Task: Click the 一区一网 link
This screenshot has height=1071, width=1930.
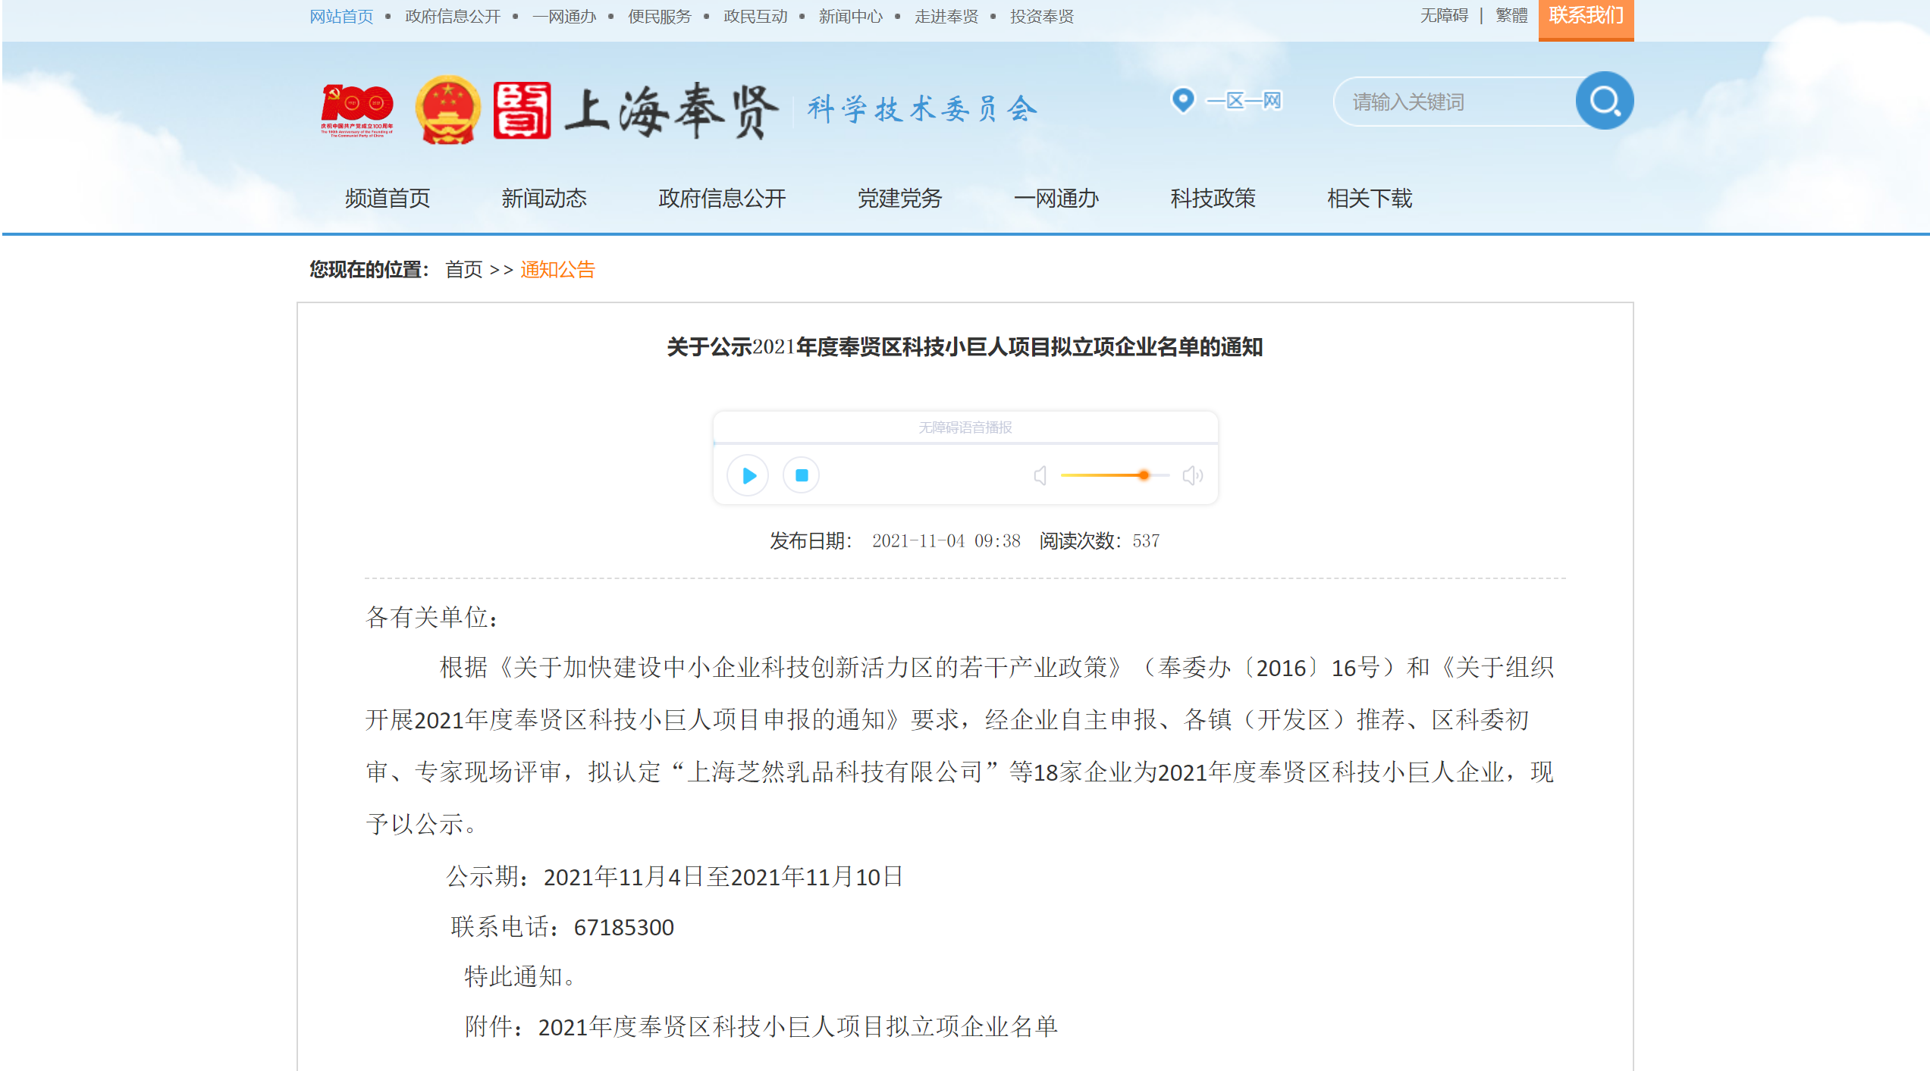Action: pyautogui.click(x=1244, y=100)
